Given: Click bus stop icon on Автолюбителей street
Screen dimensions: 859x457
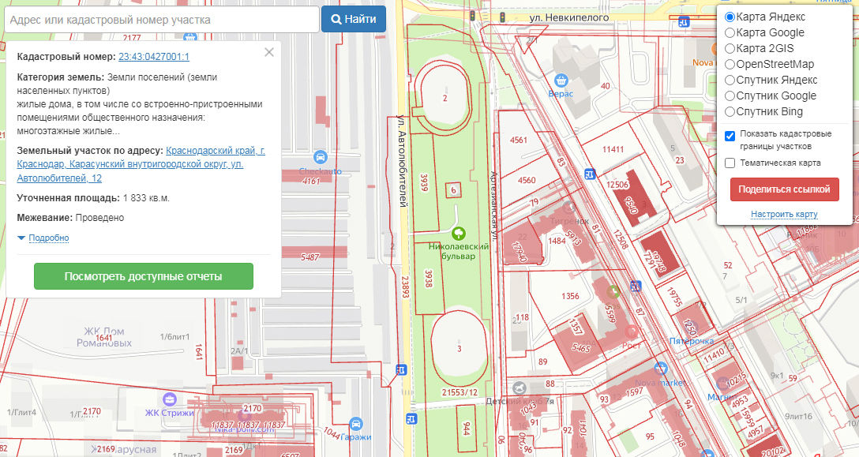Looking at the screenshot, I should coord(399,369).
